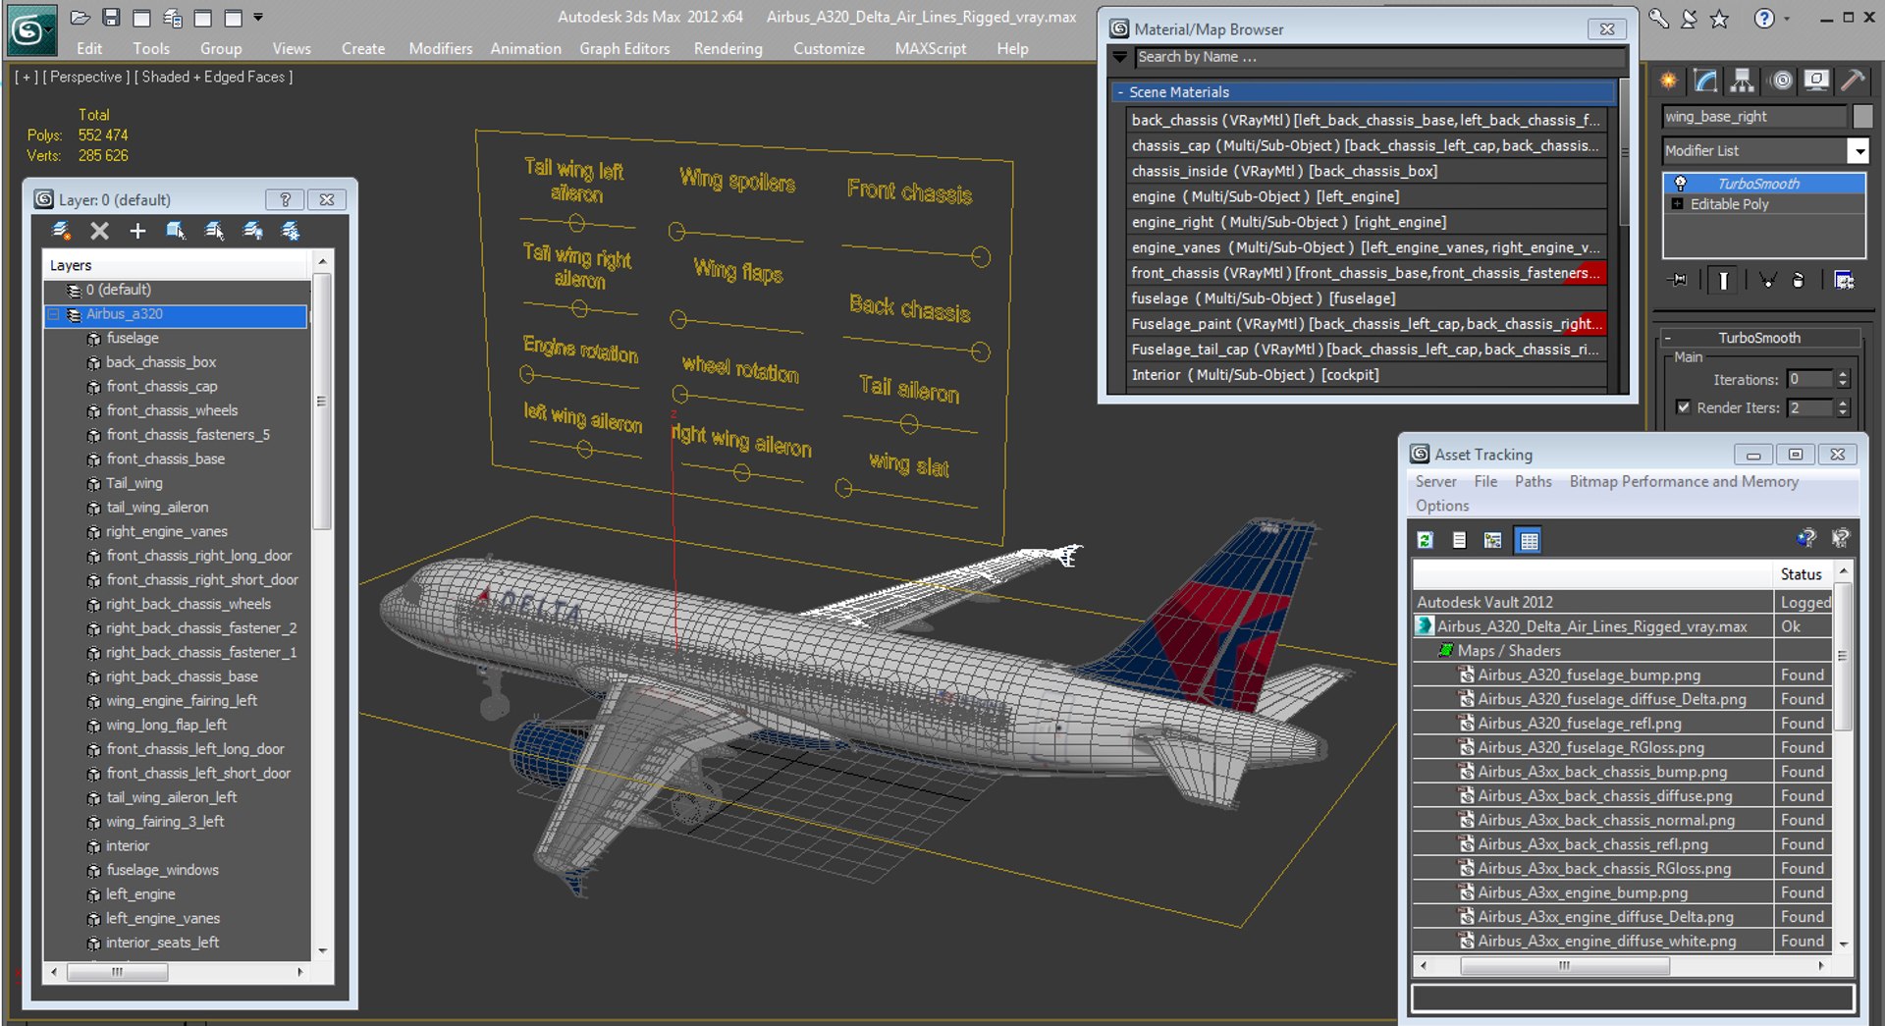
Task: Click Status Log icon in Asset Tracking
Action: click(x=1460, y=540)
